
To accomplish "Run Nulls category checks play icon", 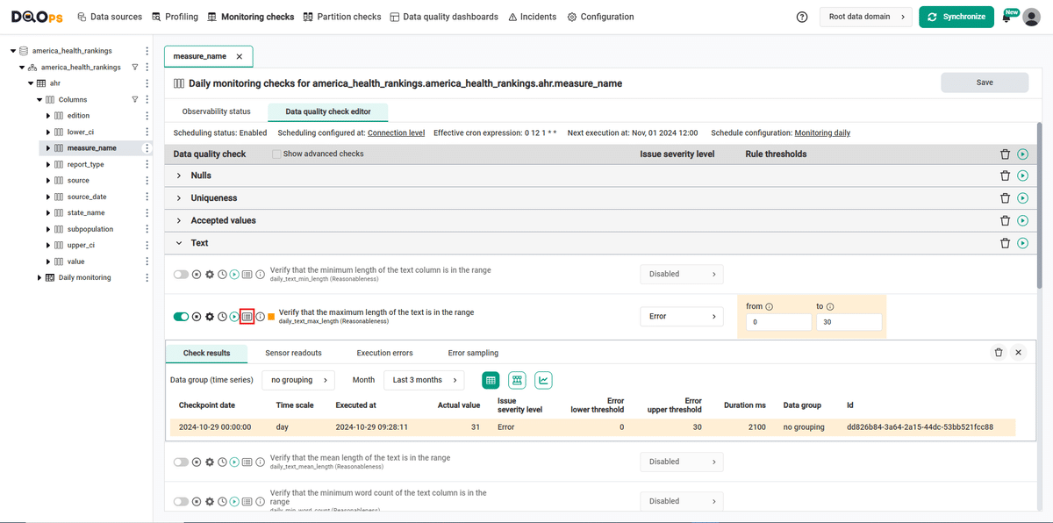I will click(x=1023, y=176).
